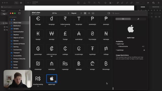The width and height of the screenshot is (162, 91).
Task: Select the larisign symbol
Action: point(92,64)
